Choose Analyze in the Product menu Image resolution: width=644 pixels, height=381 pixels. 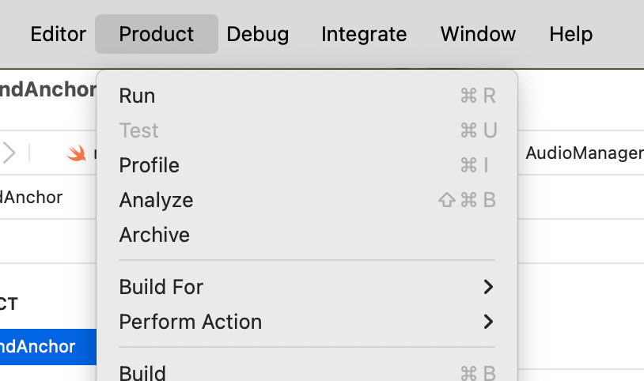pyautogui.click(x=156, y=200)
